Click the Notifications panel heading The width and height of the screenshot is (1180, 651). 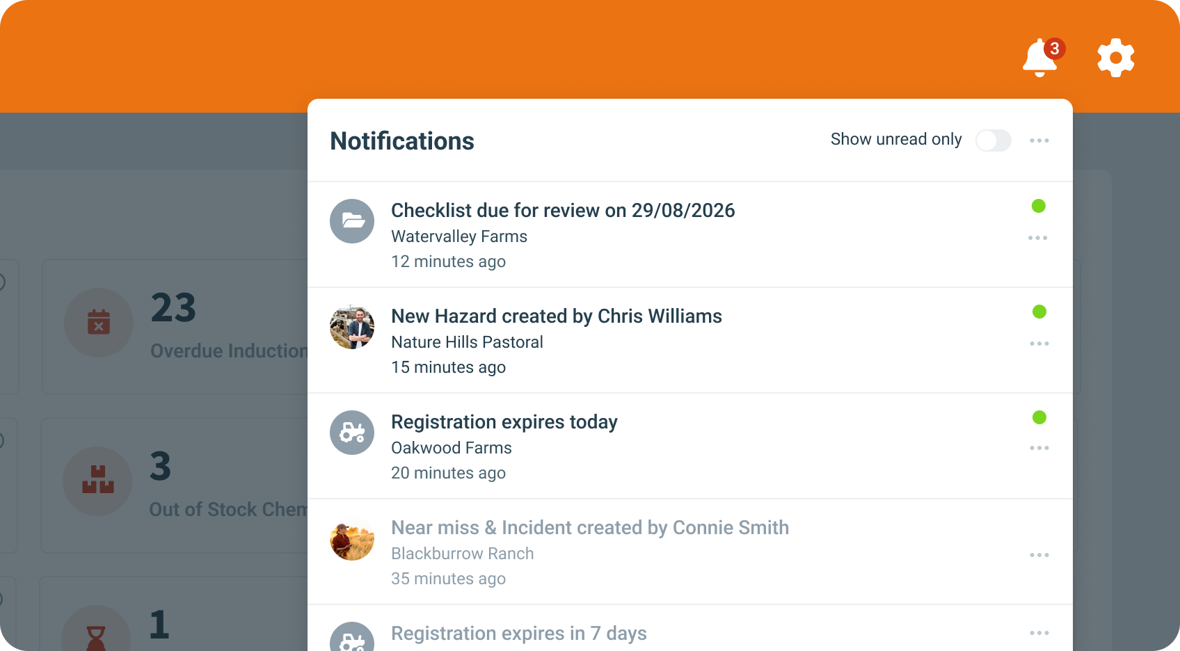402,141
